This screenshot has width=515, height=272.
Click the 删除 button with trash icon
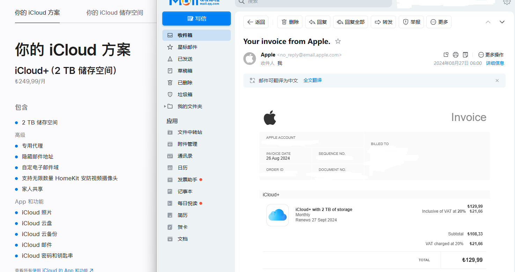[290, 22]
